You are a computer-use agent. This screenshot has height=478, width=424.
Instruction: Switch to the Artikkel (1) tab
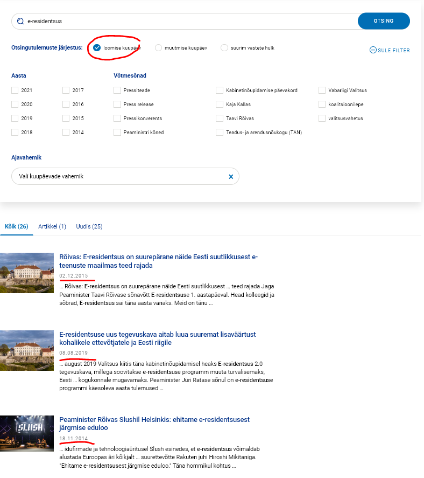pos(52,226)
